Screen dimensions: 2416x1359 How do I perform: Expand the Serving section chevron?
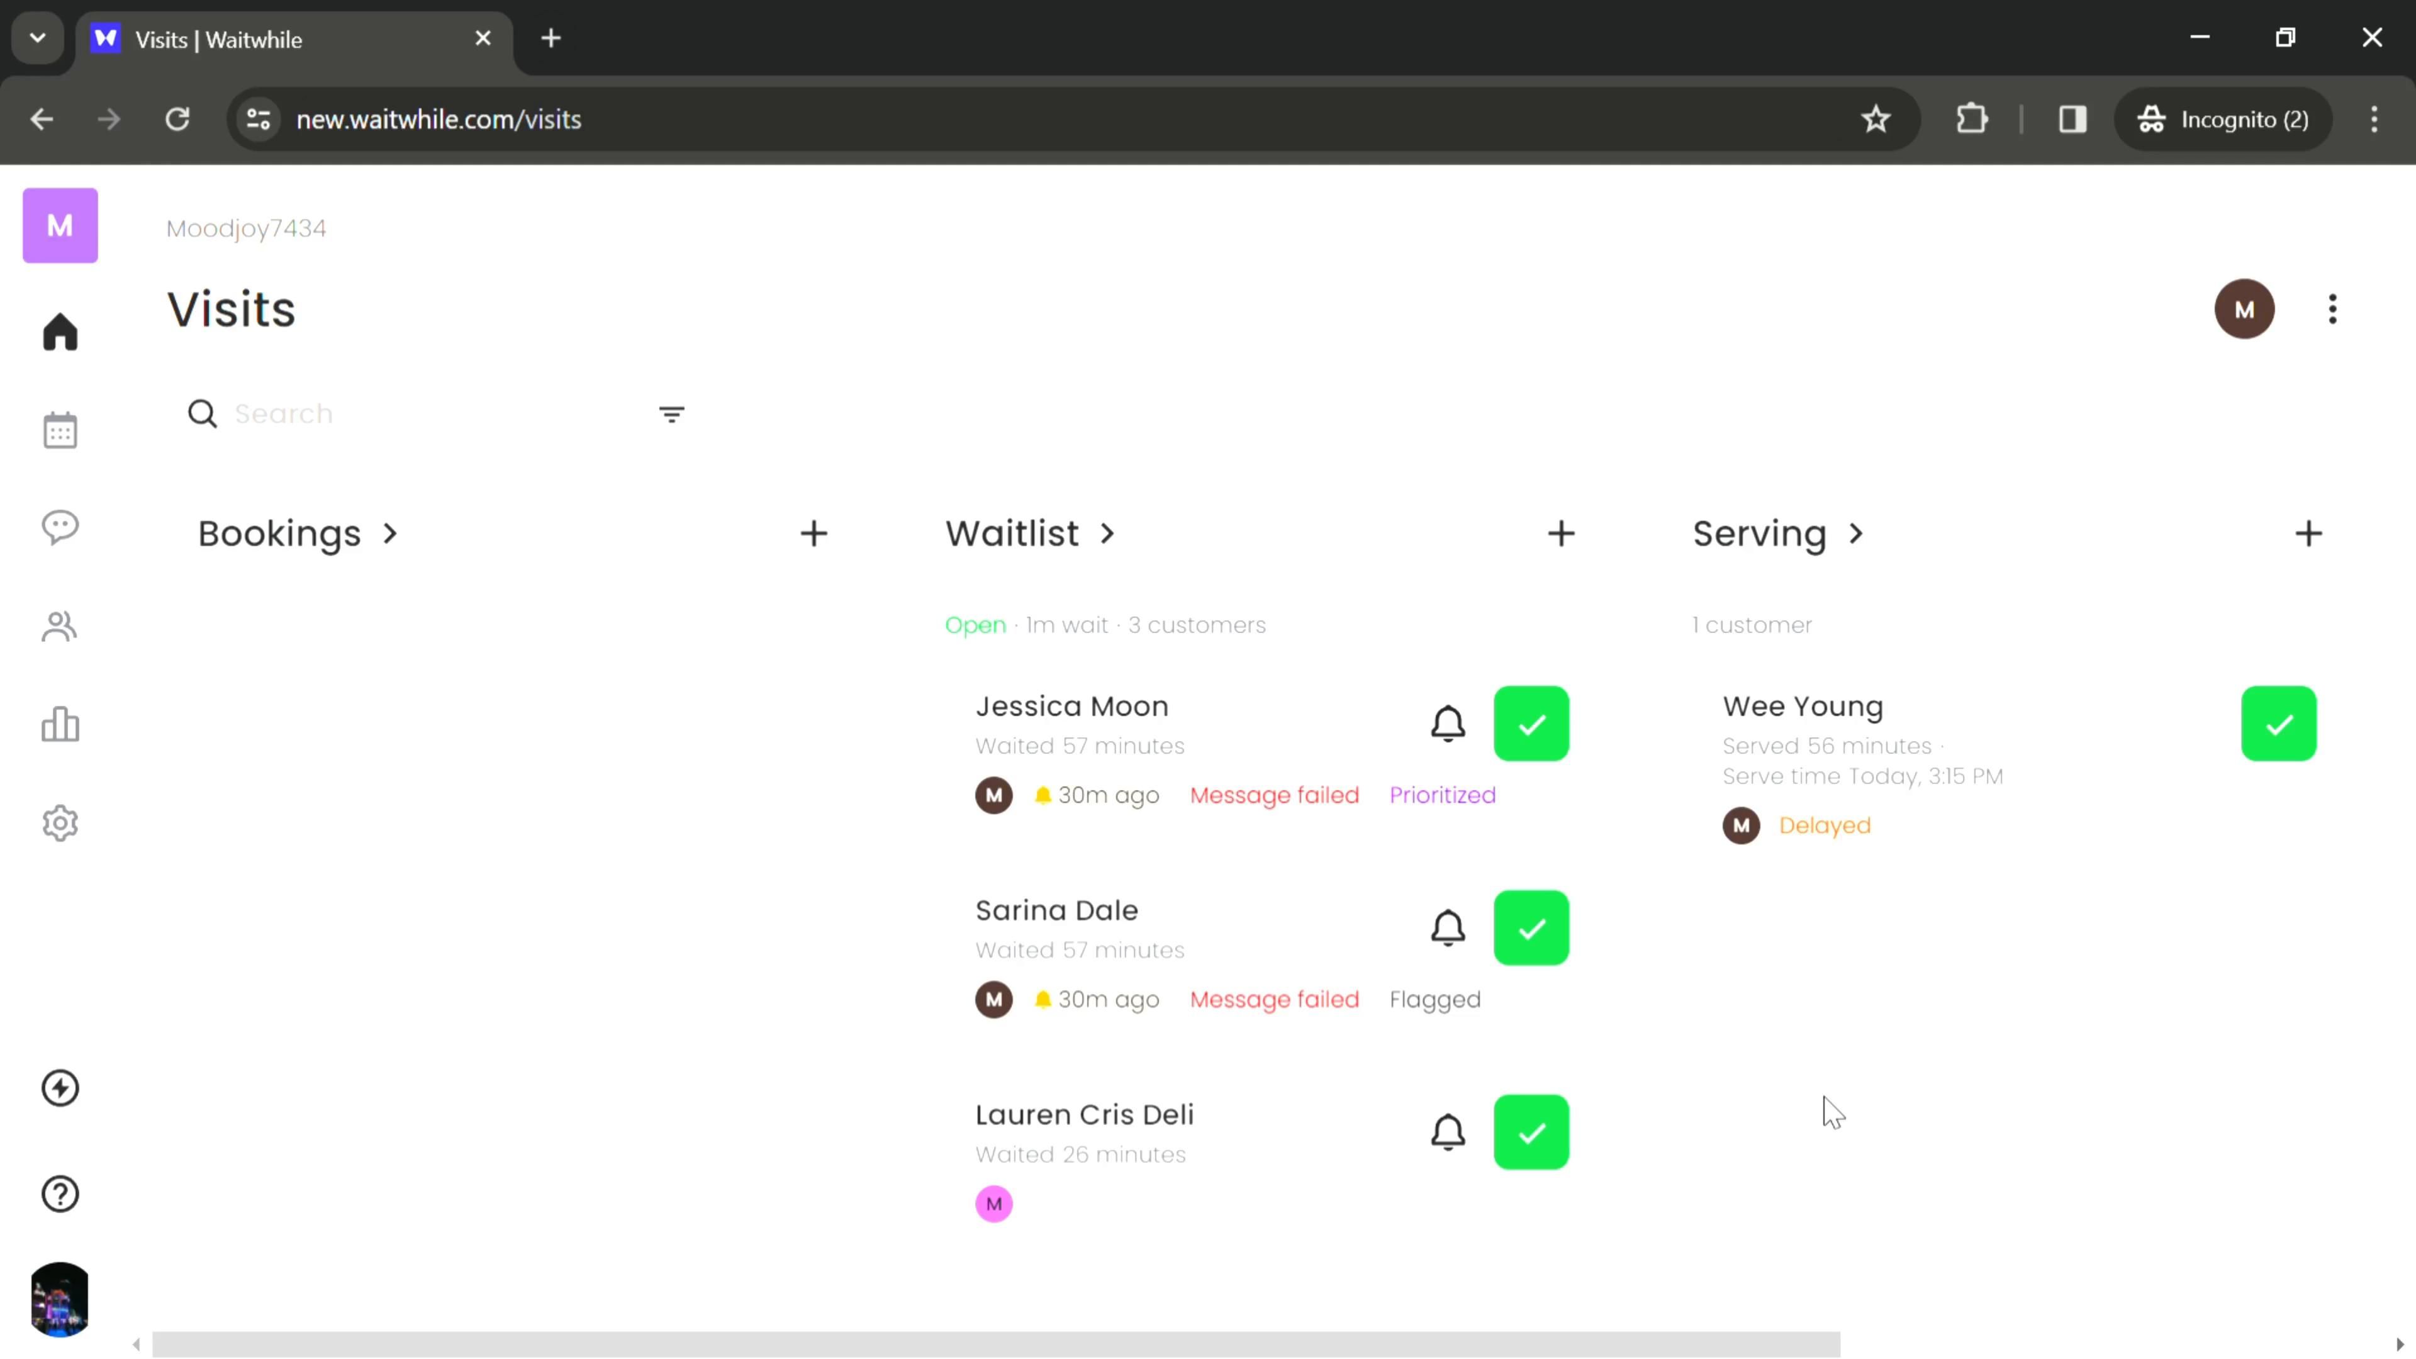[x=1860, y=533]
